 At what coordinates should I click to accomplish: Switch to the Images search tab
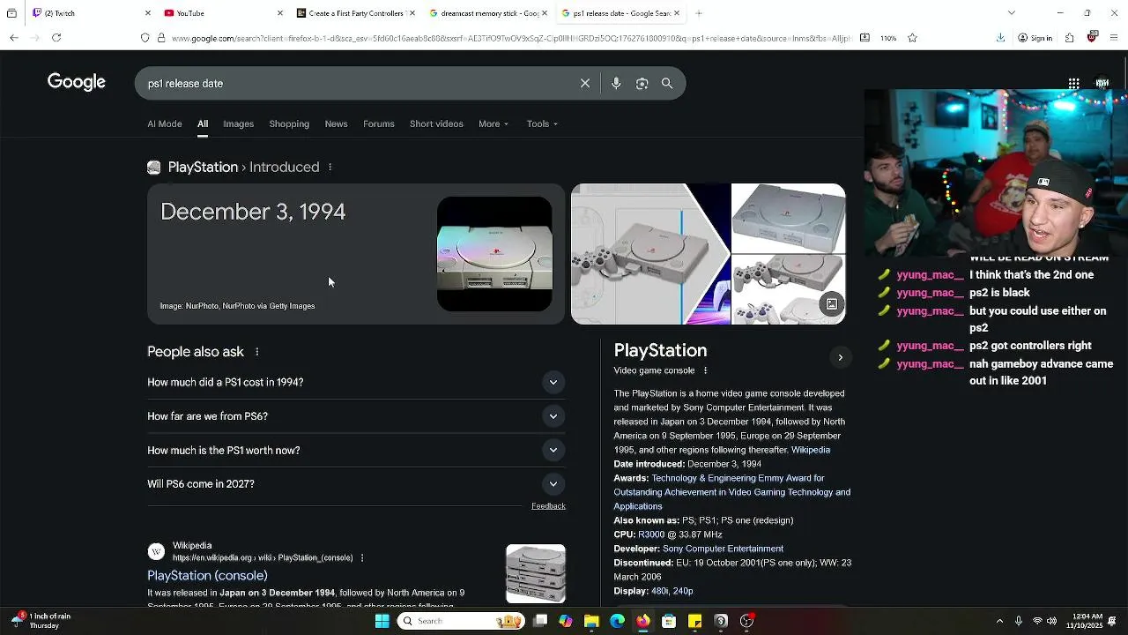238,123
